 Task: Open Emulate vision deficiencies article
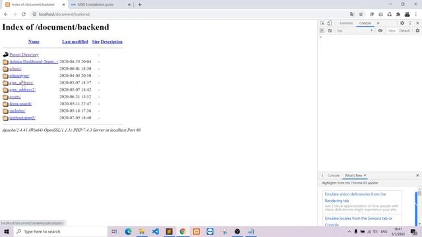coord(355,197)
